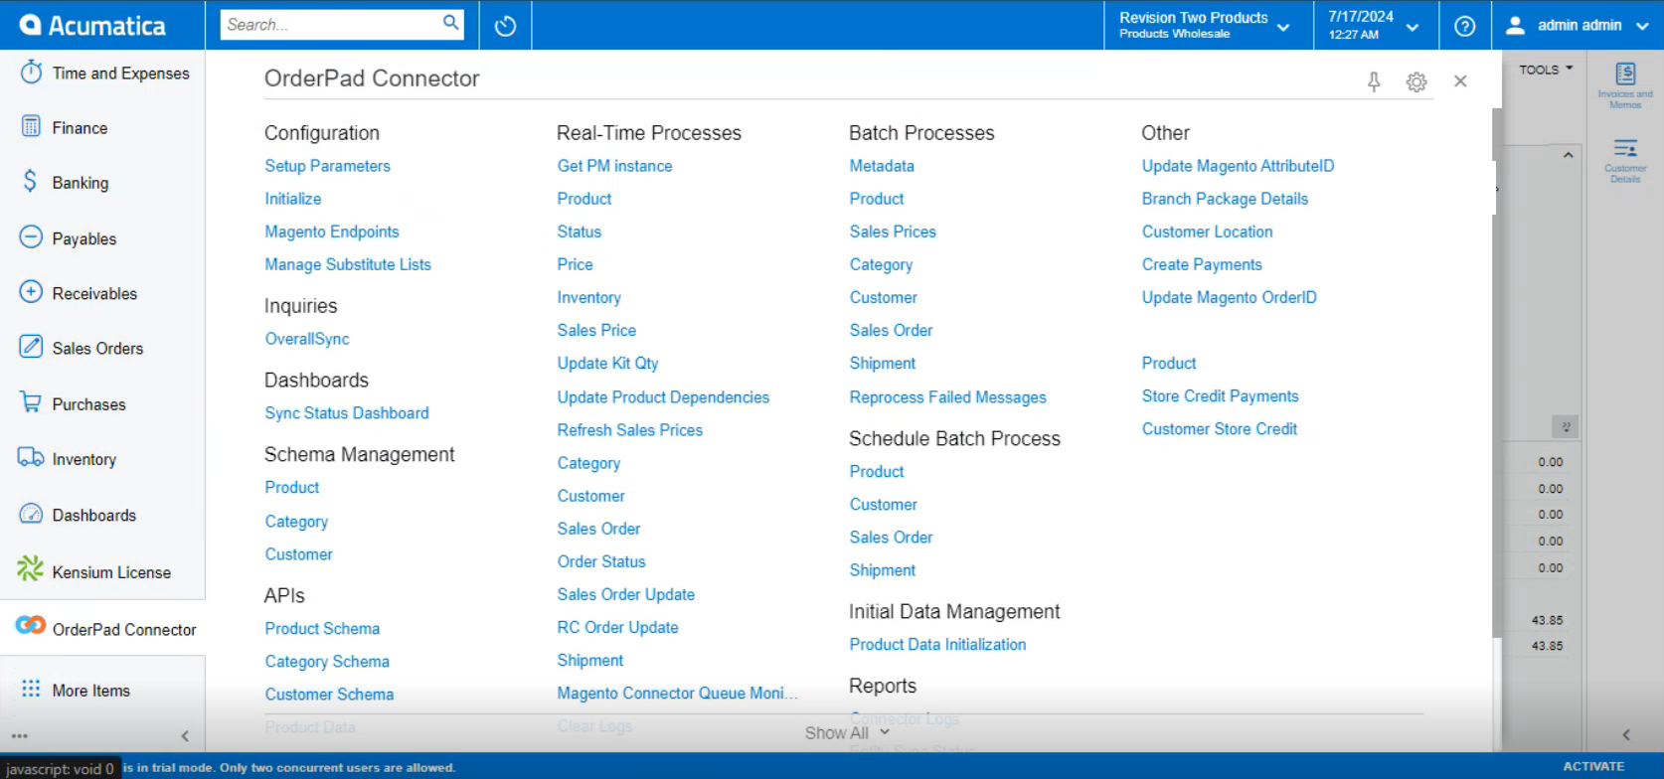Viewport: 1664px width, 779px height.
Task: Open Get PM instance link
Action: coord(614,166)
